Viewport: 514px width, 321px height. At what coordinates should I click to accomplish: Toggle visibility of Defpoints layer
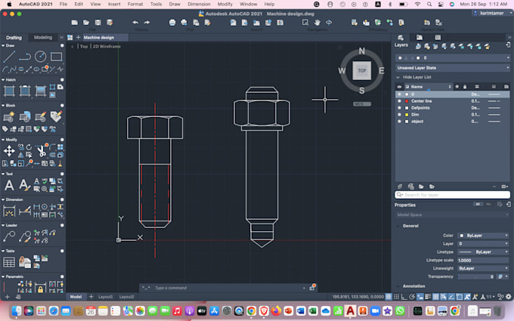pos(399,108)
